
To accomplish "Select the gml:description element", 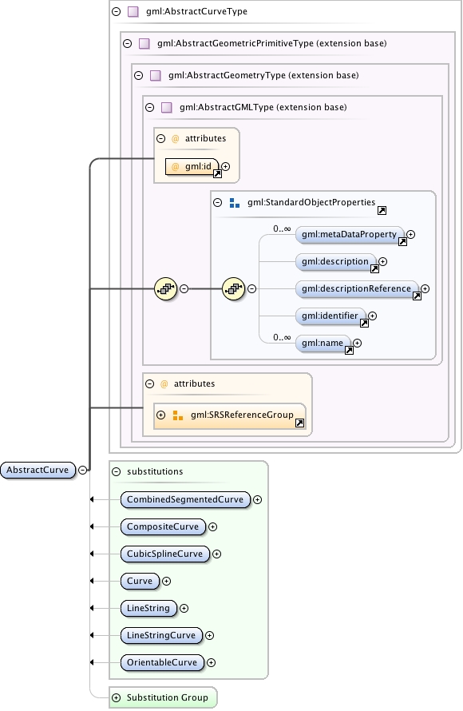I will tap(335, 262).
